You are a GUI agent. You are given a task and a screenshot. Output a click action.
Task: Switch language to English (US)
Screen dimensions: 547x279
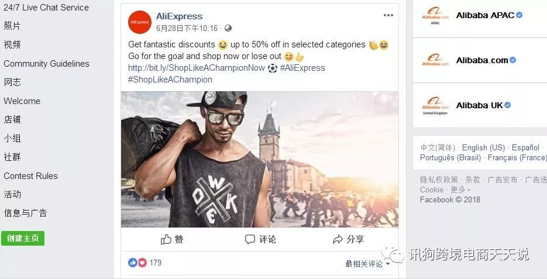(483, 147)
